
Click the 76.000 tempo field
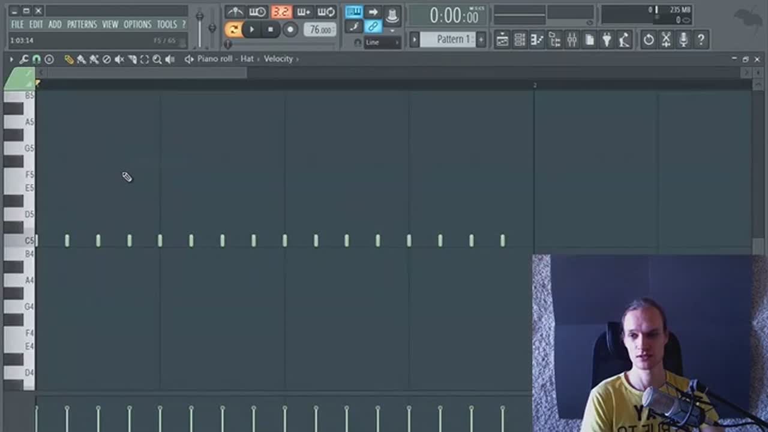(320, 30)
